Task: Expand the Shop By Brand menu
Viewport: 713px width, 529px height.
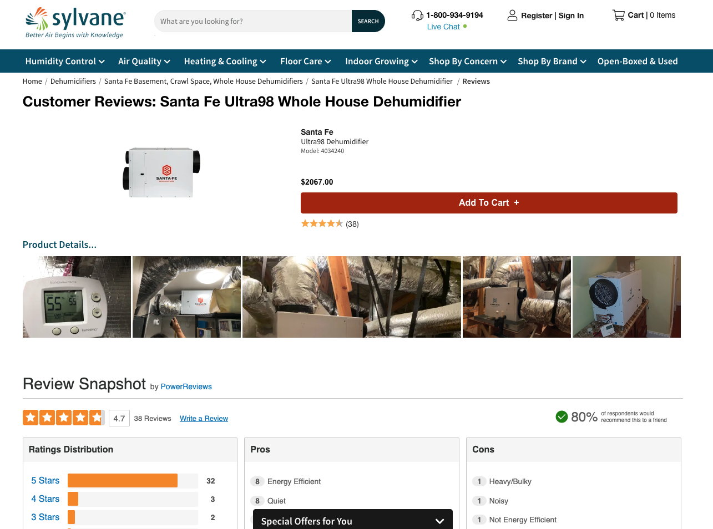Action: click(x=552, y=61)
